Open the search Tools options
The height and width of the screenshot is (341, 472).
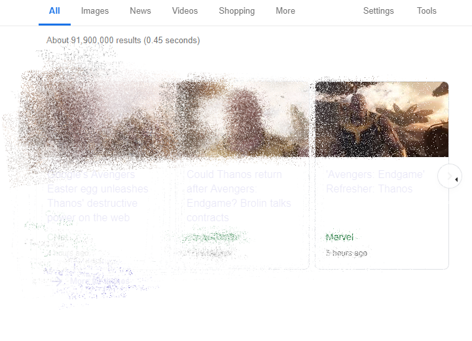click(x=427, y=11)
